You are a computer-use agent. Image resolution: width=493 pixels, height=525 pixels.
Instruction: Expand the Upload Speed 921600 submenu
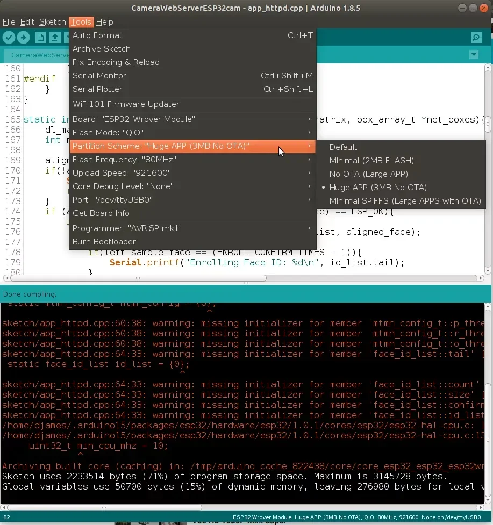click(192, 173)
